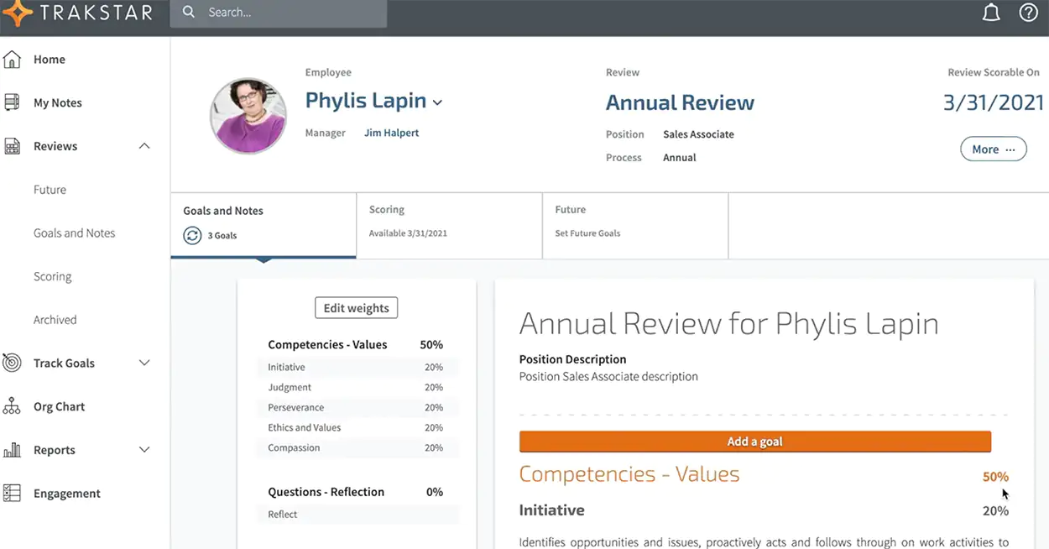Image resolution: width=1049 pixels, height=549 pixels.
Task: Open Future under Reviews in sidebar
Action: [50, 190]
